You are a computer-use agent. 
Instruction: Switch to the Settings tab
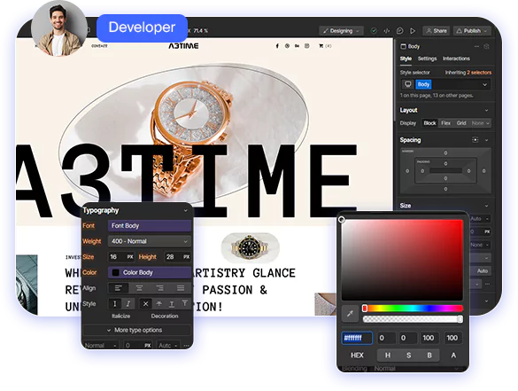click(427, 59)
